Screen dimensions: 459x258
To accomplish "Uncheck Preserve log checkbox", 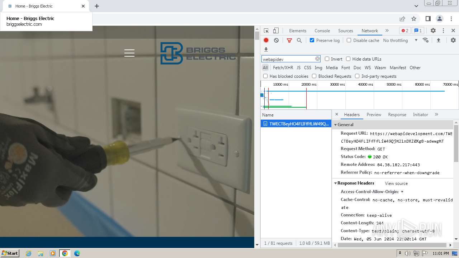I will tap(312, 40).
